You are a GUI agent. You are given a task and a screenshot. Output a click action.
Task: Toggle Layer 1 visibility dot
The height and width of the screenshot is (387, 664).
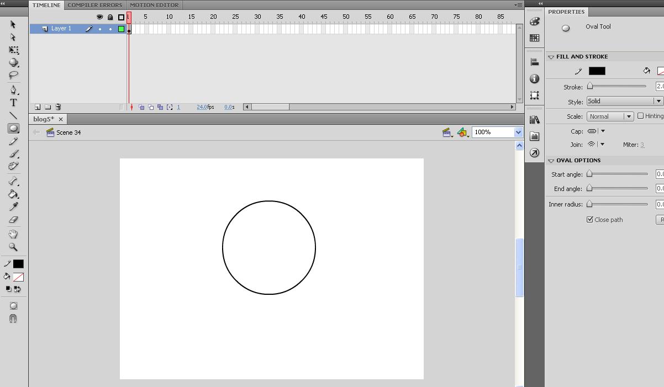[100, 29]
